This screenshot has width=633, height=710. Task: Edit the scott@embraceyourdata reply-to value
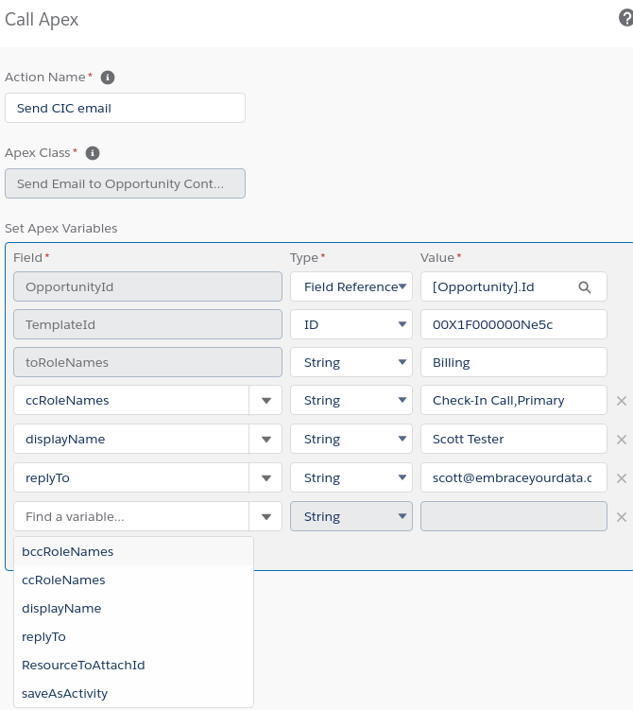514,477
